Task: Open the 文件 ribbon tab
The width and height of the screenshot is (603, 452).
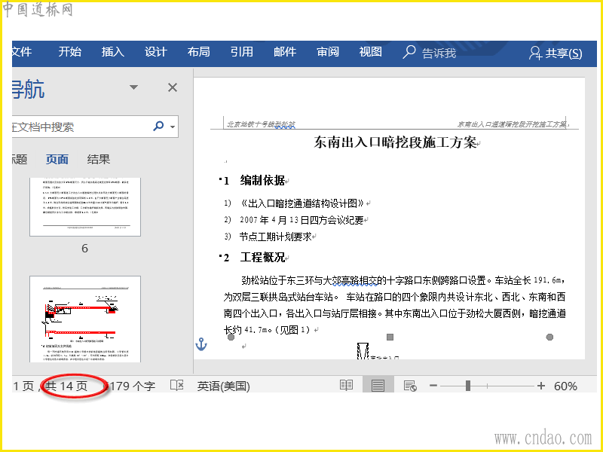Action: (22, 52)
